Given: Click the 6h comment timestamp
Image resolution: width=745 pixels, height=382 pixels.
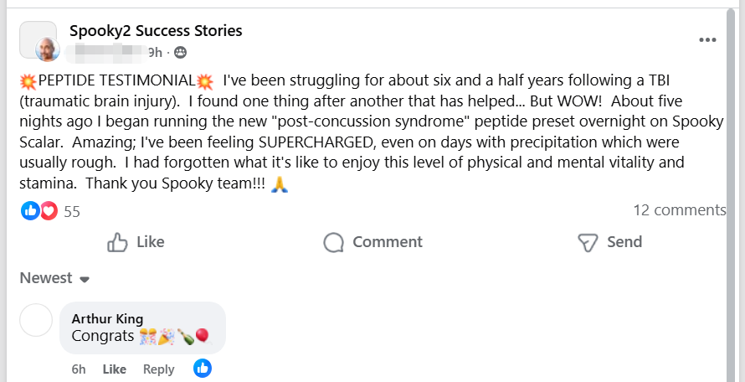Looking at the screenshot, I should [79, 369].
